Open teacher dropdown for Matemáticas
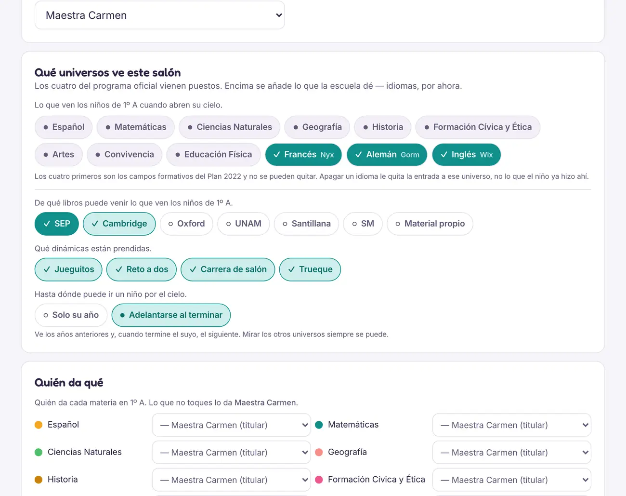626x496 pixels. (512, 425)
